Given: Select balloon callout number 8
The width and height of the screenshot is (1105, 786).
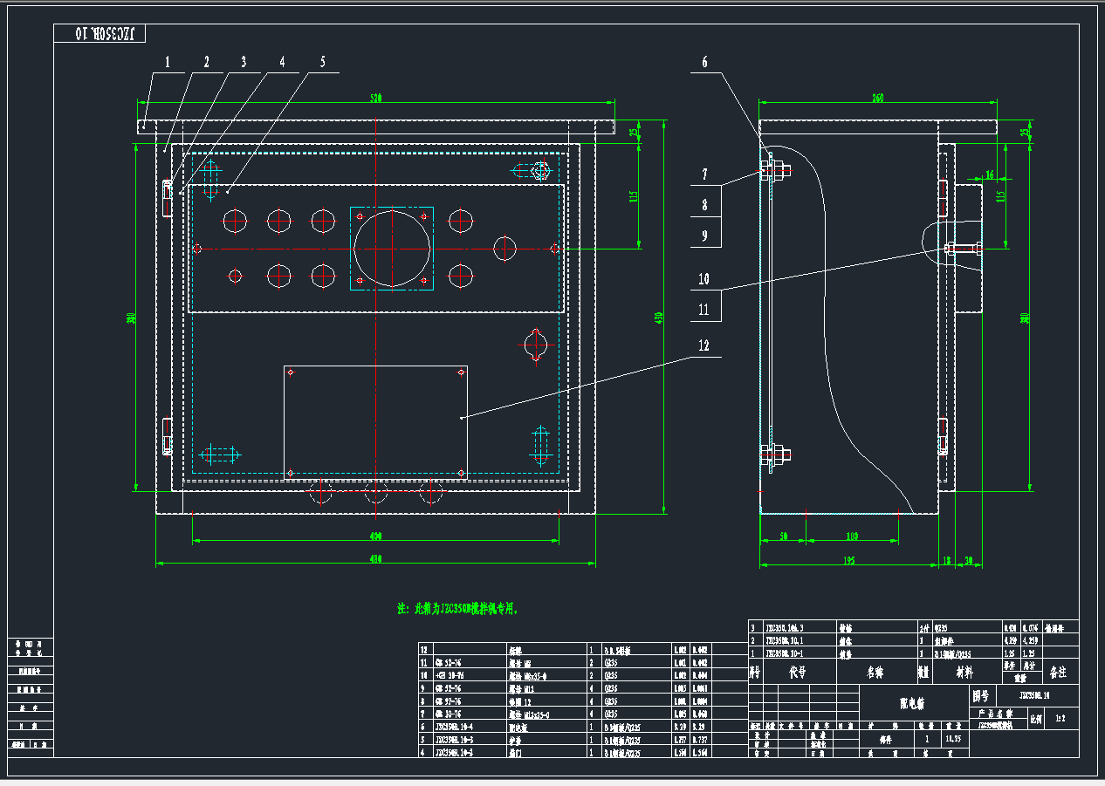Looking at the screenshot, I should (x=705, y=206).
